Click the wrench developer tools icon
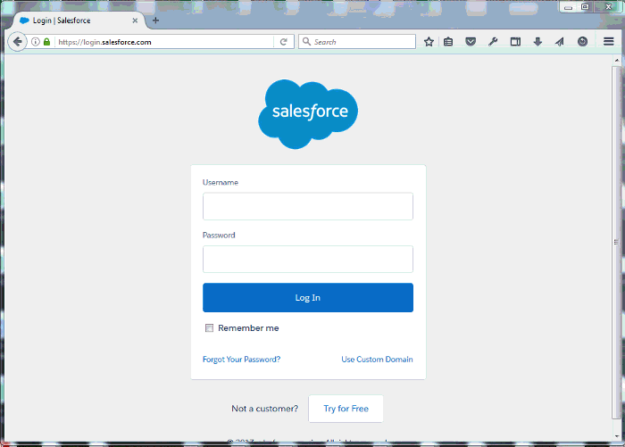This screenshot has width=625, height=447. point(493,42)
